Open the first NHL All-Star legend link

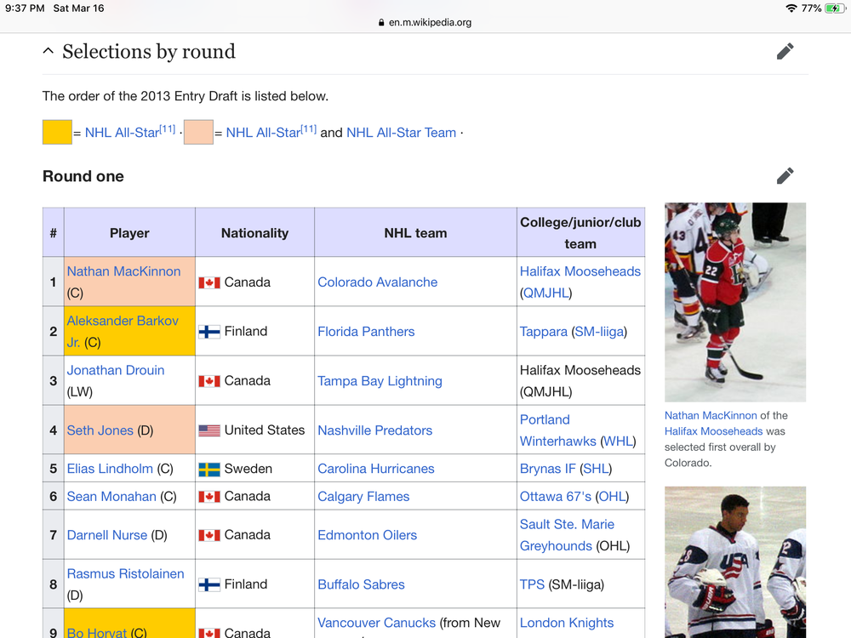[x=122, y=133]
